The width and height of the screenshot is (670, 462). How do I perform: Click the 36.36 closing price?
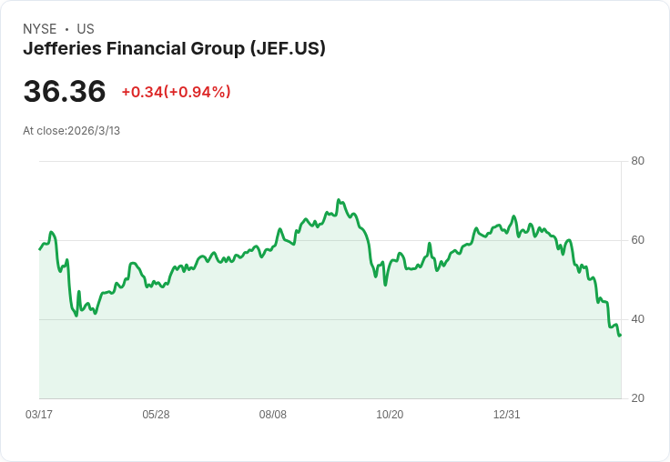tap(65, 92)
